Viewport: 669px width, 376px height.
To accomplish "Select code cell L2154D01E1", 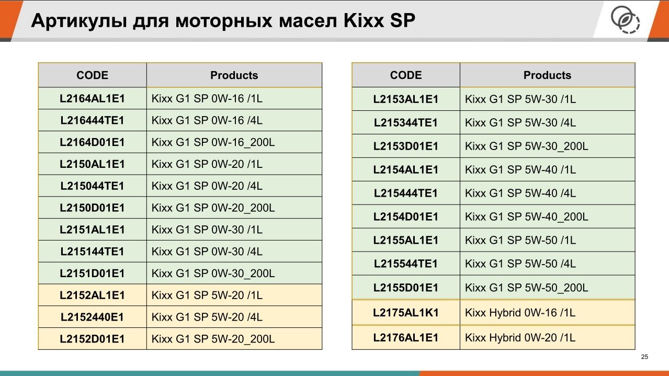I will click(x=406, y=217).
